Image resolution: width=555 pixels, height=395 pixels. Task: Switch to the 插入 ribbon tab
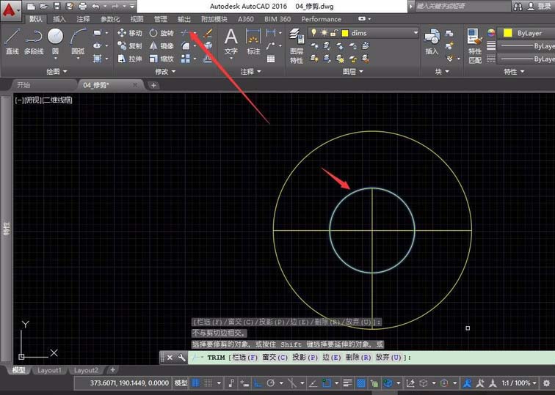[x=59, y=19]
